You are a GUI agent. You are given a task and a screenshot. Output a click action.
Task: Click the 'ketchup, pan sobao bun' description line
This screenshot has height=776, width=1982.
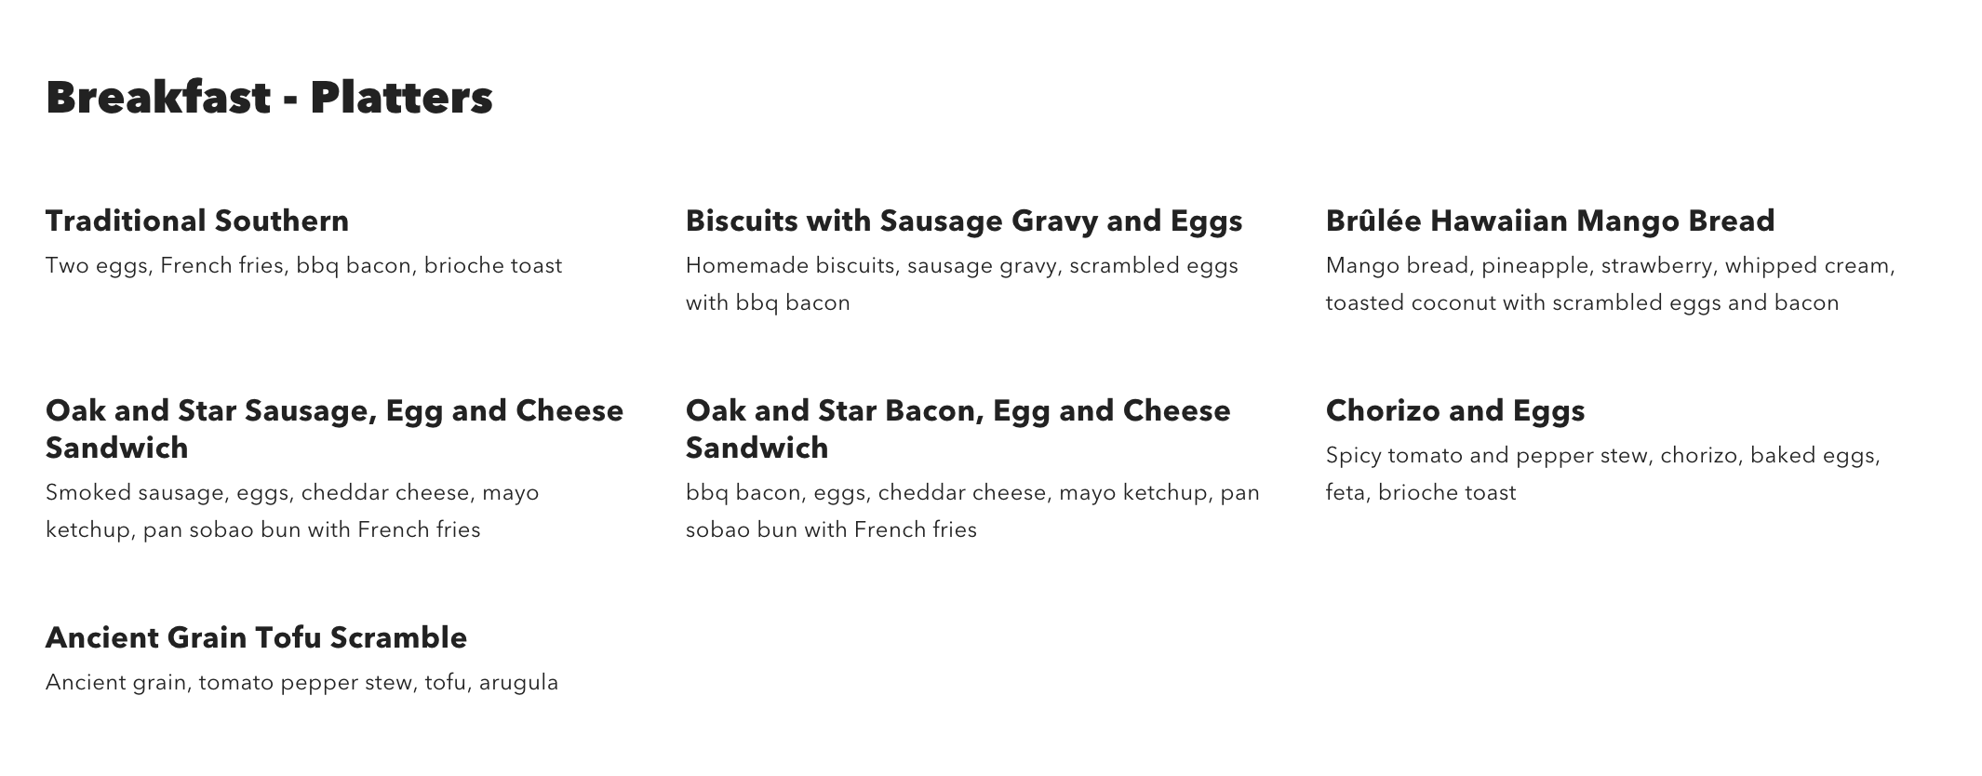pyautogui.click(x=262, y=530)
